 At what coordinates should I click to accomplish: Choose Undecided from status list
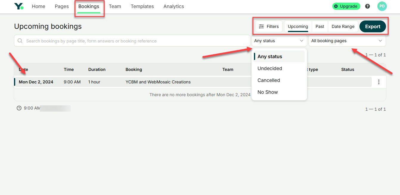(x=270, y=68)
